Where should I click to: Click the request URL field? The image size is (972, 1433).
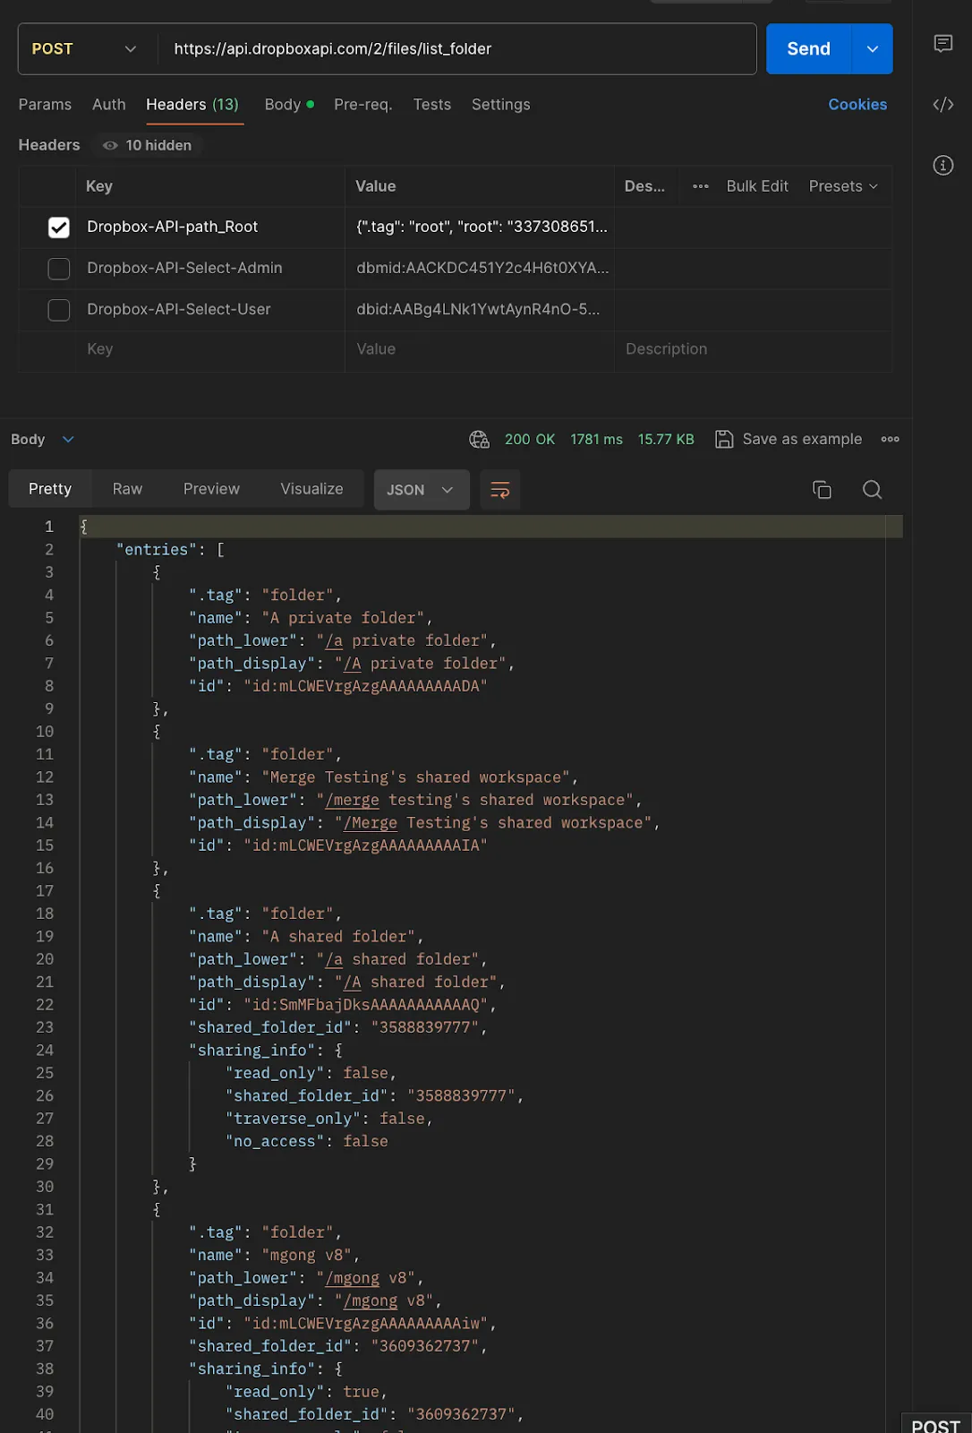click(x=456, y=49)
